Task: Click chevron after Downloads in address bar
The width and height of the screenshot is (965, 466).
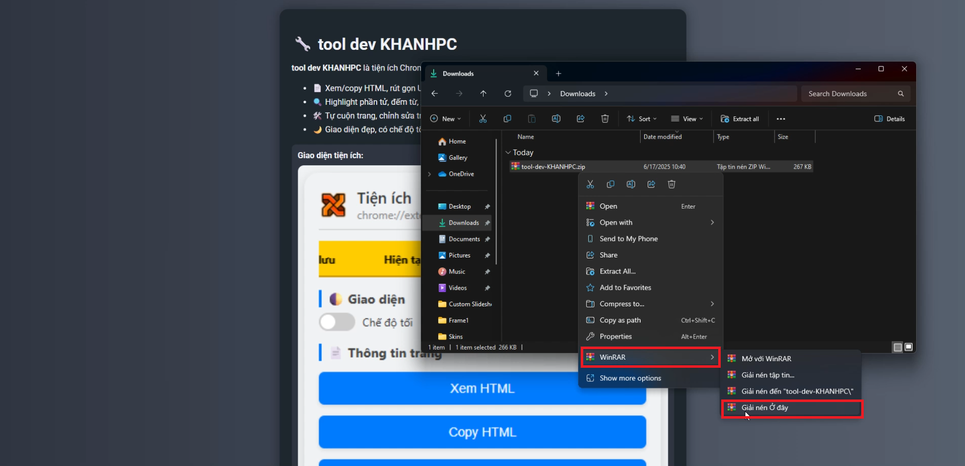Action: pos(606,94)
